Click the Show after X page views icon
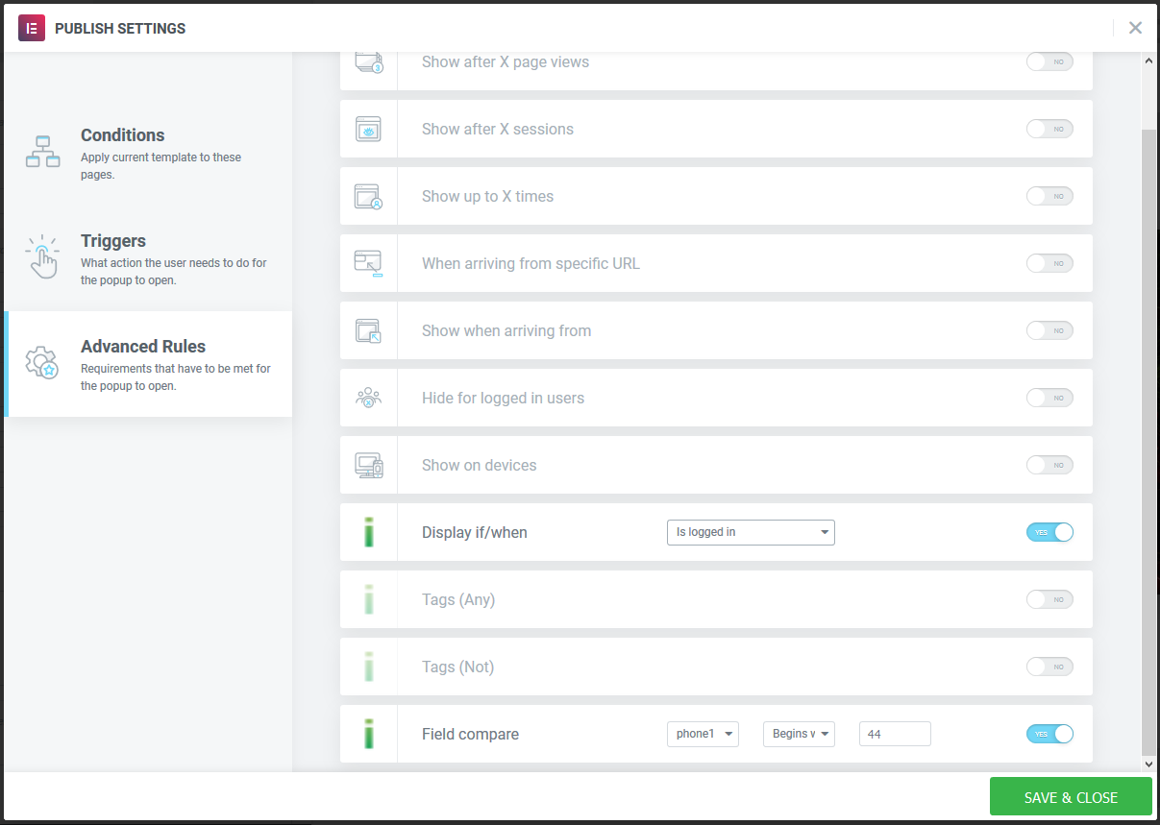This screenshot has height=825, width=1160. [368, 61]
